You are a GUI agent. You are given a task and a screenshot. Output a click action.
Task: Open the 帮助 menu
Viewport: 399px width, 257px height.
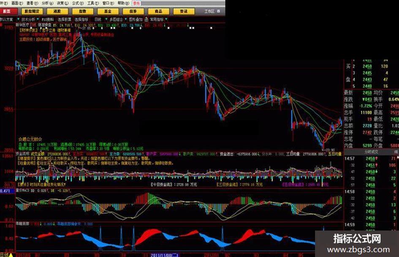point(123,3)
